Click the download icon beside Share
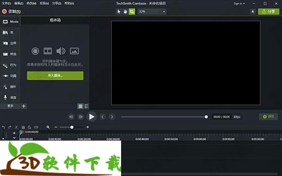Viewport: 282px width, 176px height. (x=253, y=12)
